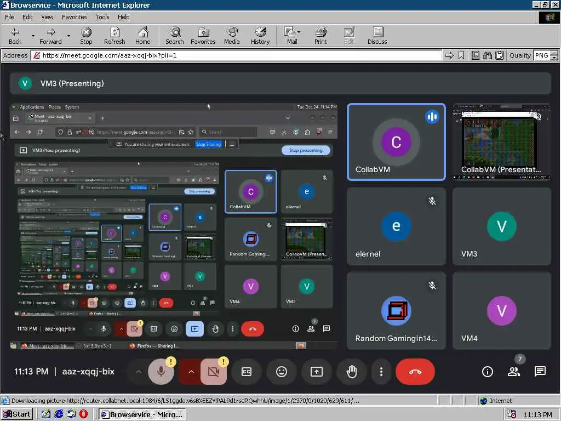
Task: Click the Browservice taskbar button
Action: pyautogui.click(x=142, y=414)
